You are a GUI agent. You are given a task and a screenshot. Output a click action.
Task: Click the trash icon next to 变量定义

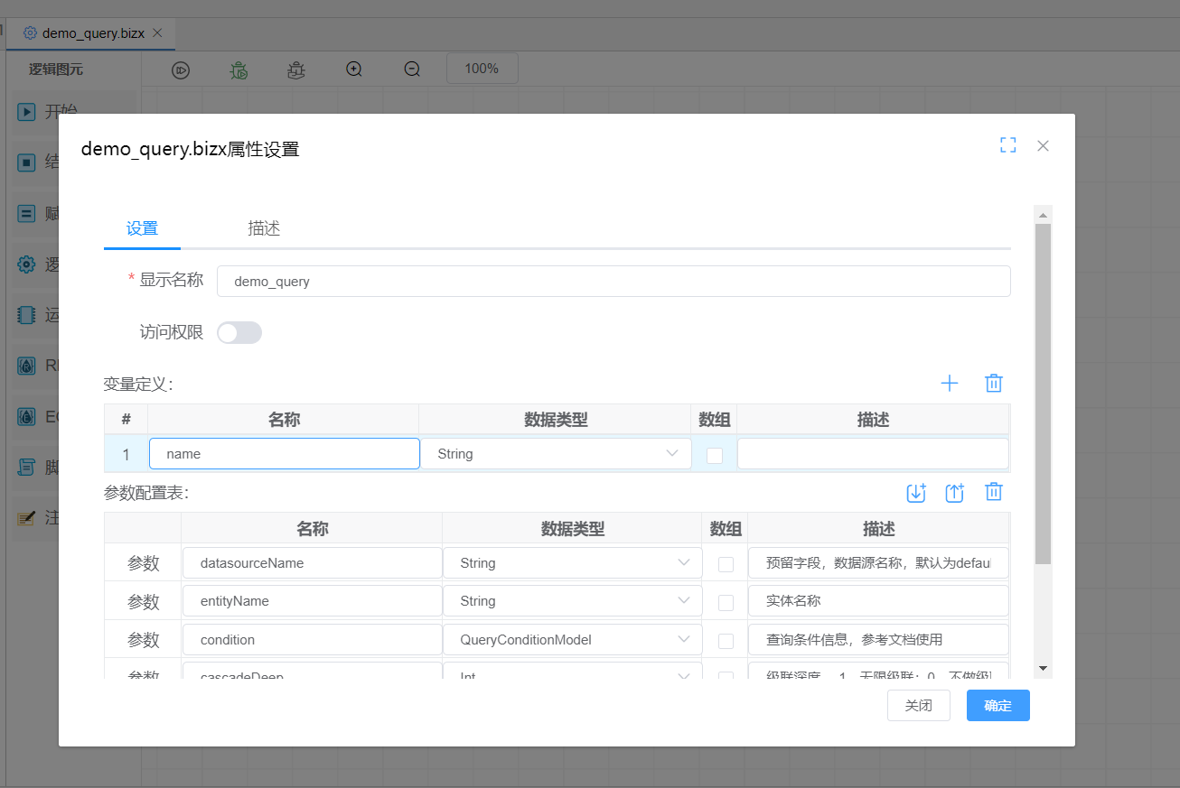[x=993, y=383]
